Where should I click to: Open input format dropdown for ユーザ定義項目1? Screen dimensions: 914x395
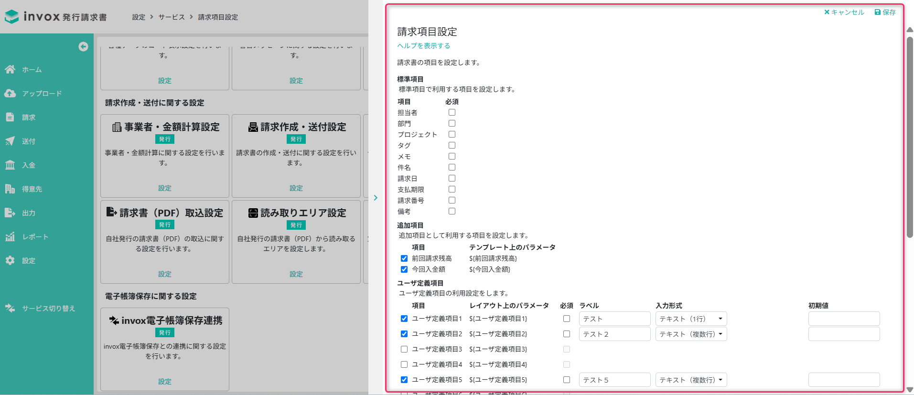[691, 319]
